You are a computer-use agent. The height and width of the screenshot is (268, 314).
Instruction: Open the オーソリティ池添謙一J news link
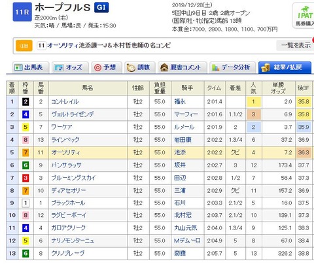(x=109, y=45)
